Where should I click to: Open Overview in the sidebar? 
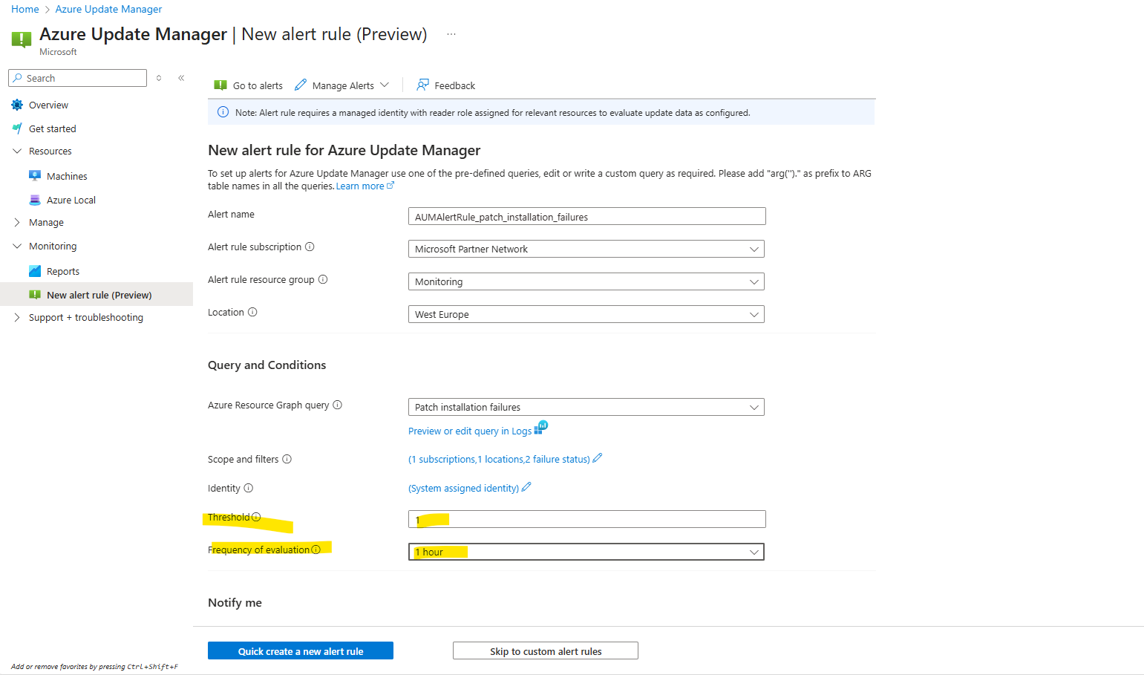click(48, 105)
